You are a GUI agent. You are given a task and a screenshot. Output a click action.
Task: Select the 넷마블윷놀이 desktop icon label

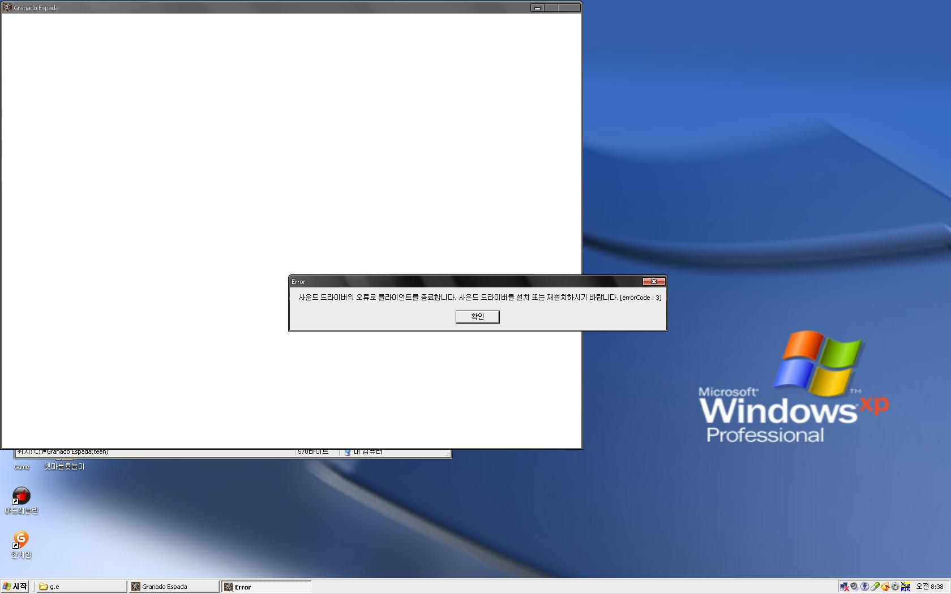pyautogui.click(x=64, y=467)
